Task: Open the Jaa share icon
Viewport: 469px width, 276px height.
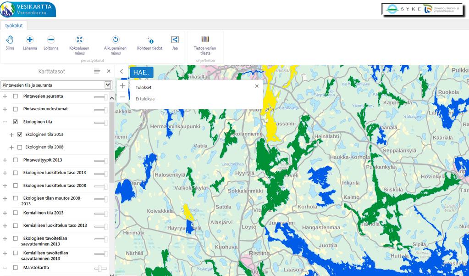Action: tap(175, 39)
